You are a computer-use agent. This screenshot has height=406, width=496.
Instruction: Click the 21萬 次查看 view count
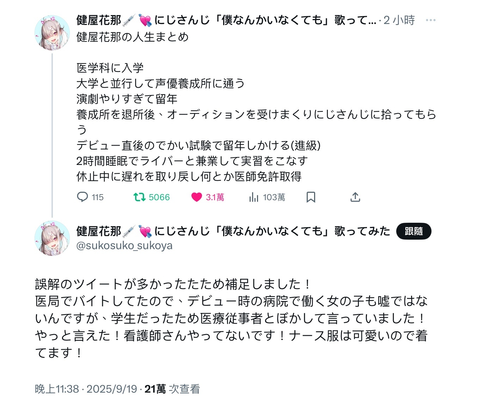pos(172,389)
